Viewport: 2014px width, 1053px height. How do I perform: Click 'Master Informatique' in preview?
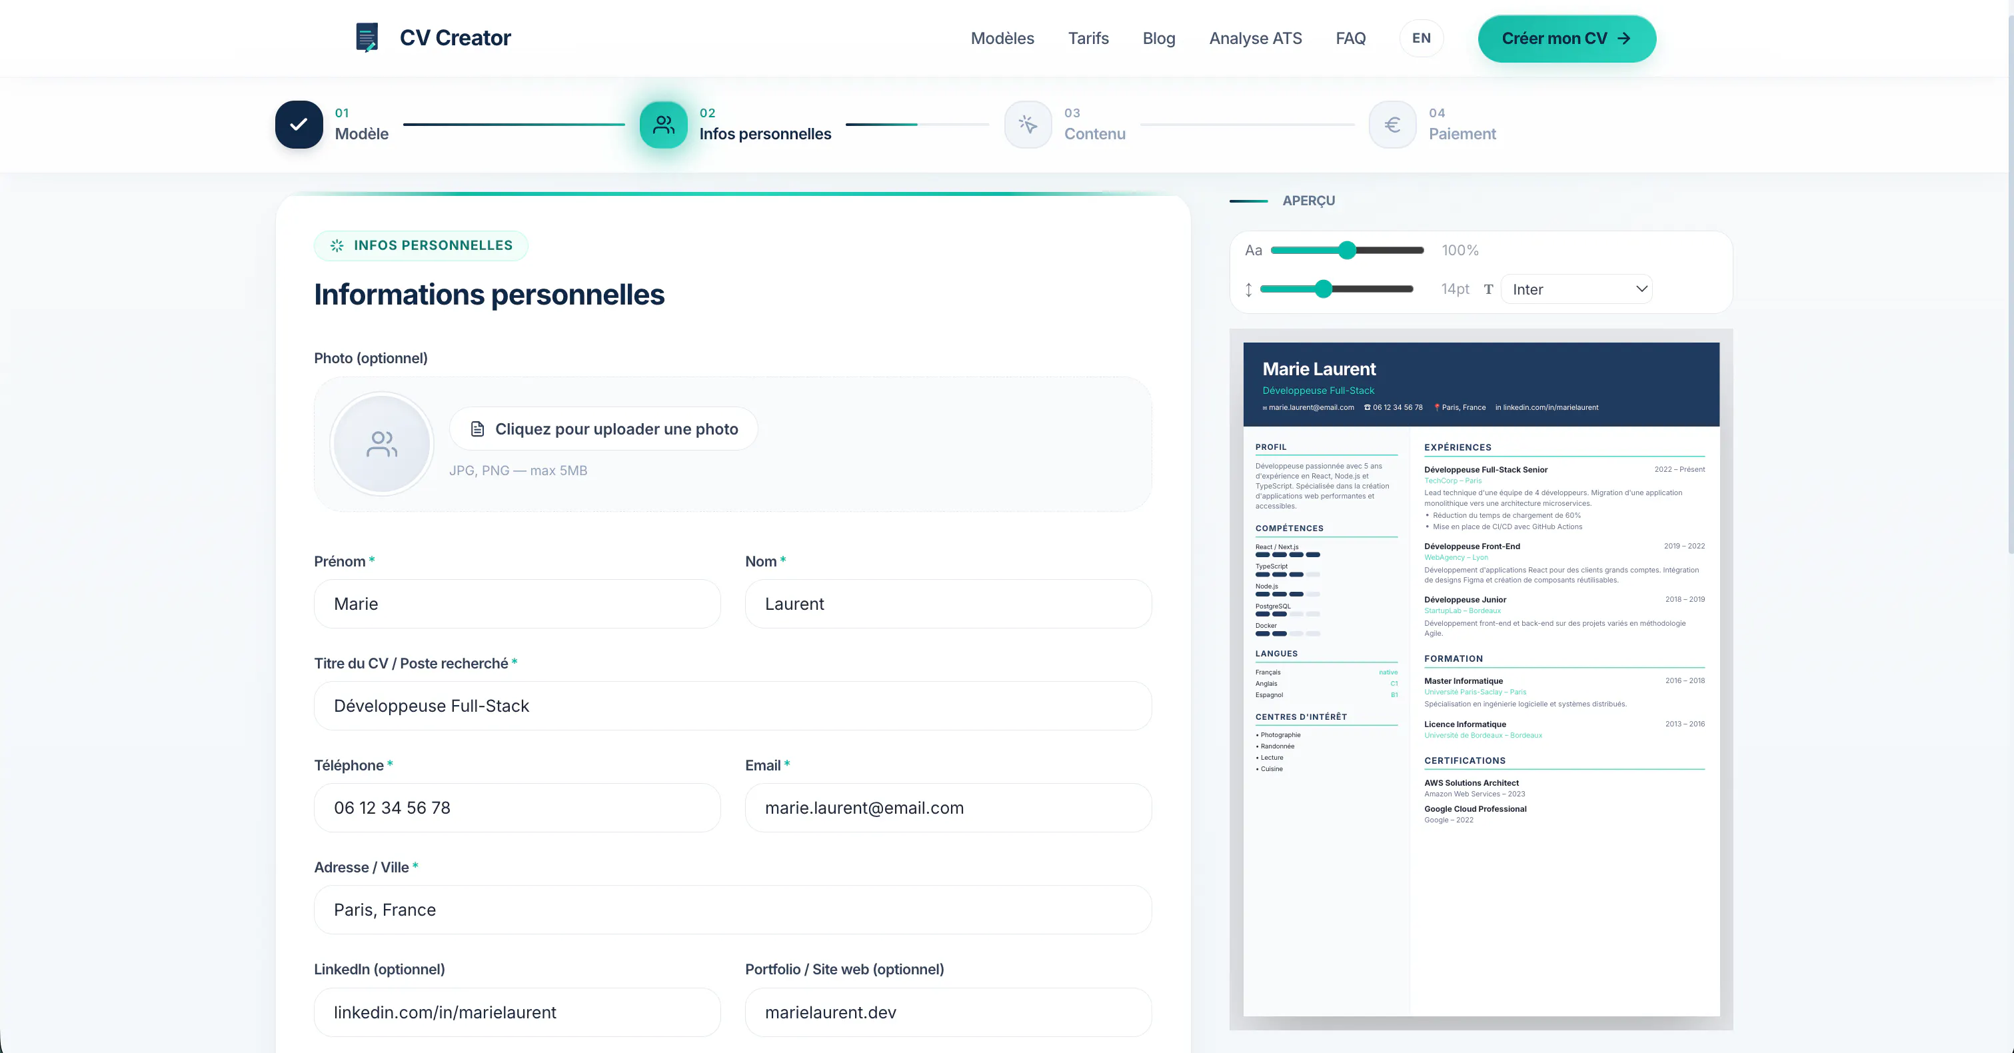coord(1463,681)
